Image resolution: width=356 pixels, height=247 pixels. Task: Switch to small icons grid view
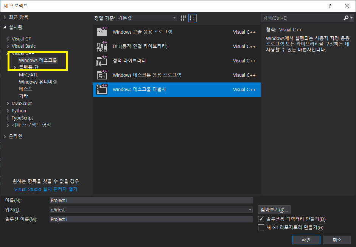(183, 18)
